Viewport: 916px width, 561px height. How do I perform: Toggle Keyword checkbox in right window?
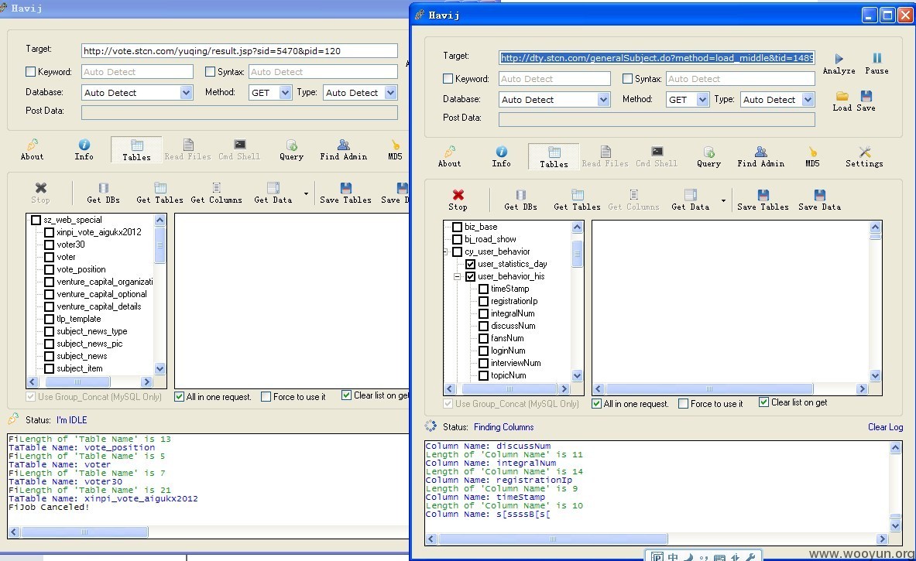point(448,78)
